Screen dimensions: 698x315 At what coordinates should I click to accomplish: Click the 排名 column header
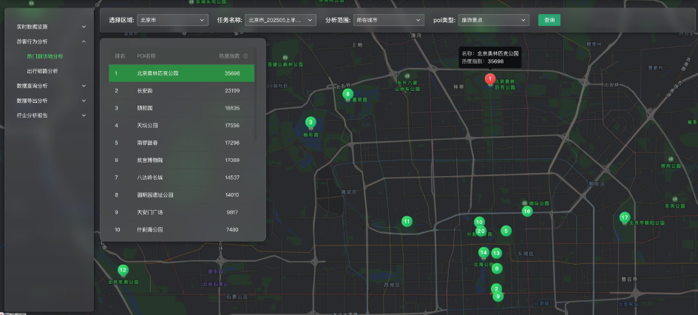(120, 56)
